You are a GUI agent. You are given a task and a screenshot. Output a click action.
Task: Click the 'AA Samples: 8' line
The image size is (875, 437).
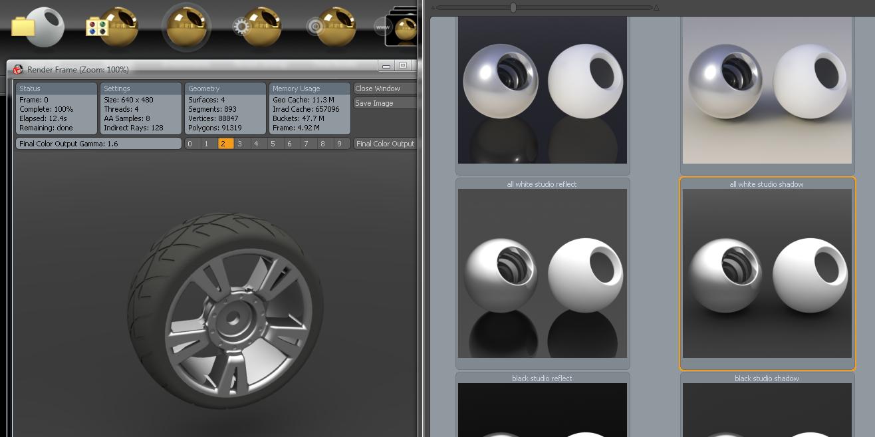tap(128, 118)
